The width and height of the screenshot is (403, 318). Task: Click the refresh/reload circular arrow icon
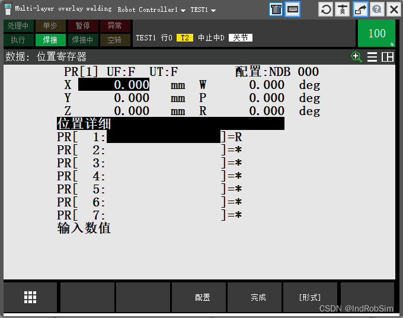point(326,9)
